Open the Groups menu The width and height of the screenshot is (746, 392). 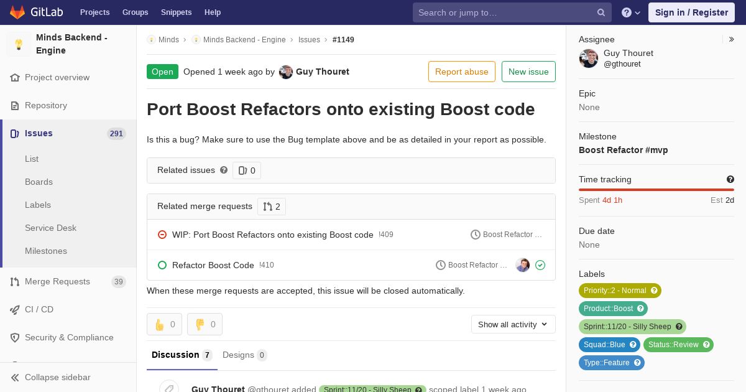(135, 12)
